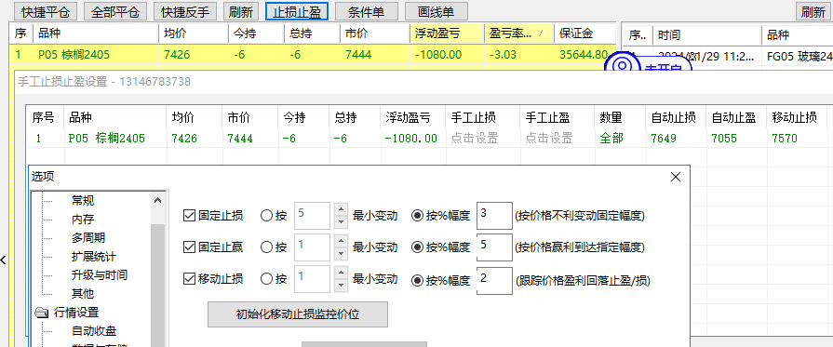Select 其他 in the options tree
833x347 pixels.
pyautogui.click(x=83, y=294)
